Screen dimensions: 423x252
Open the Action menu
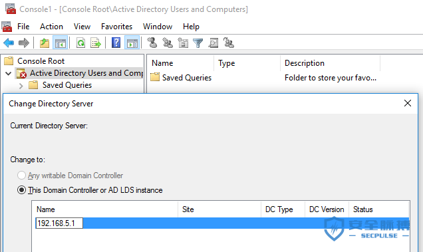tap(51, 27)
